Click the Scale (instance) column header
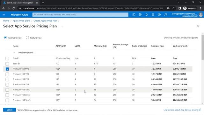The image size is (204, 115). click(139, 46)
